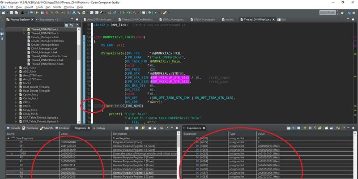Expand the CPSR register row

click(12, 154)
